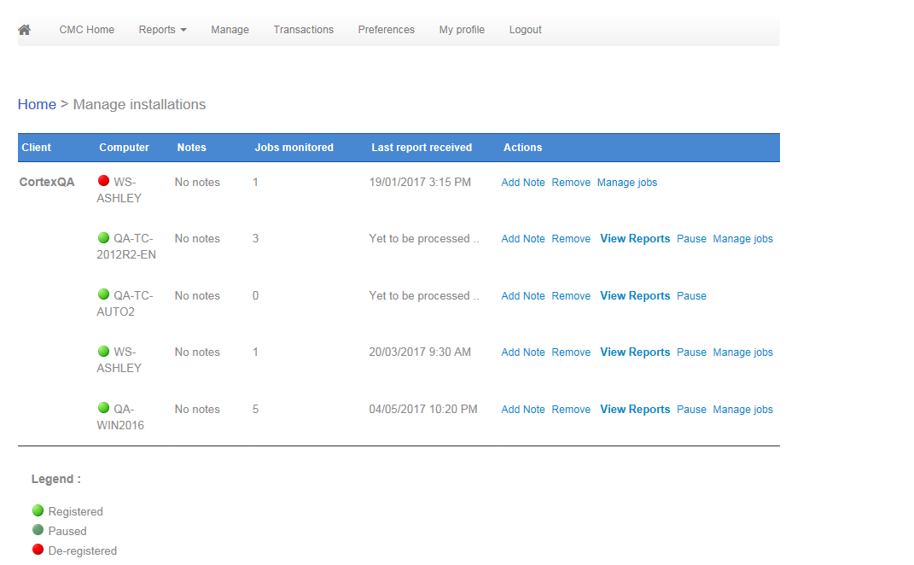Select the QA-WIN2016 computer name
This screenshot has width=914, height=565.
point(120,416)
